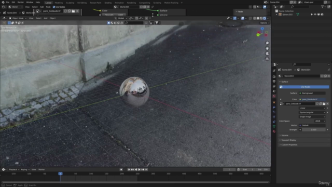Open the sRGB color space dropdown
This screenshot has width=332, height=187.
pyautogui.click(x=320, y=121)
